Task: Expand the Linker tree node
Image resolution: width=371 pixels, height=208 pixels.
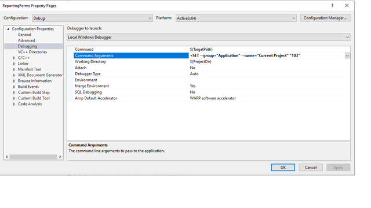Action: (x=14, y=64)
